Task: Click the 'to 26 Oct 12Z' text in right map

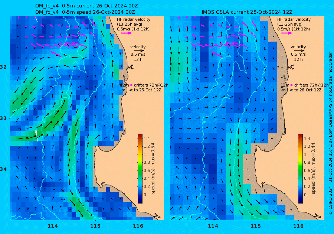Action: point(308,90)
